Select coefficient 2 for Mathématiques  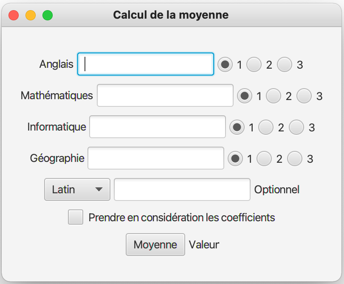click(274, 96)
